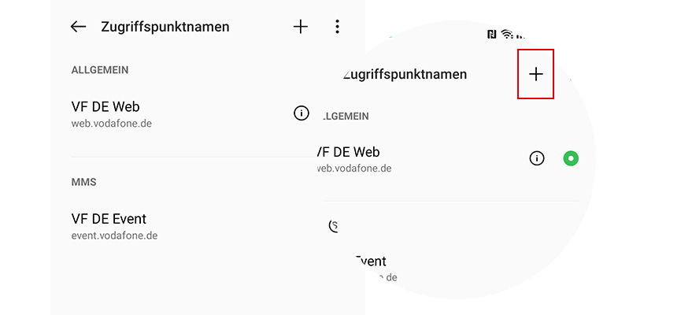692x315 pixels.
Task: Open VF DE Event entry in left list
Action: [x=109, y=219]
